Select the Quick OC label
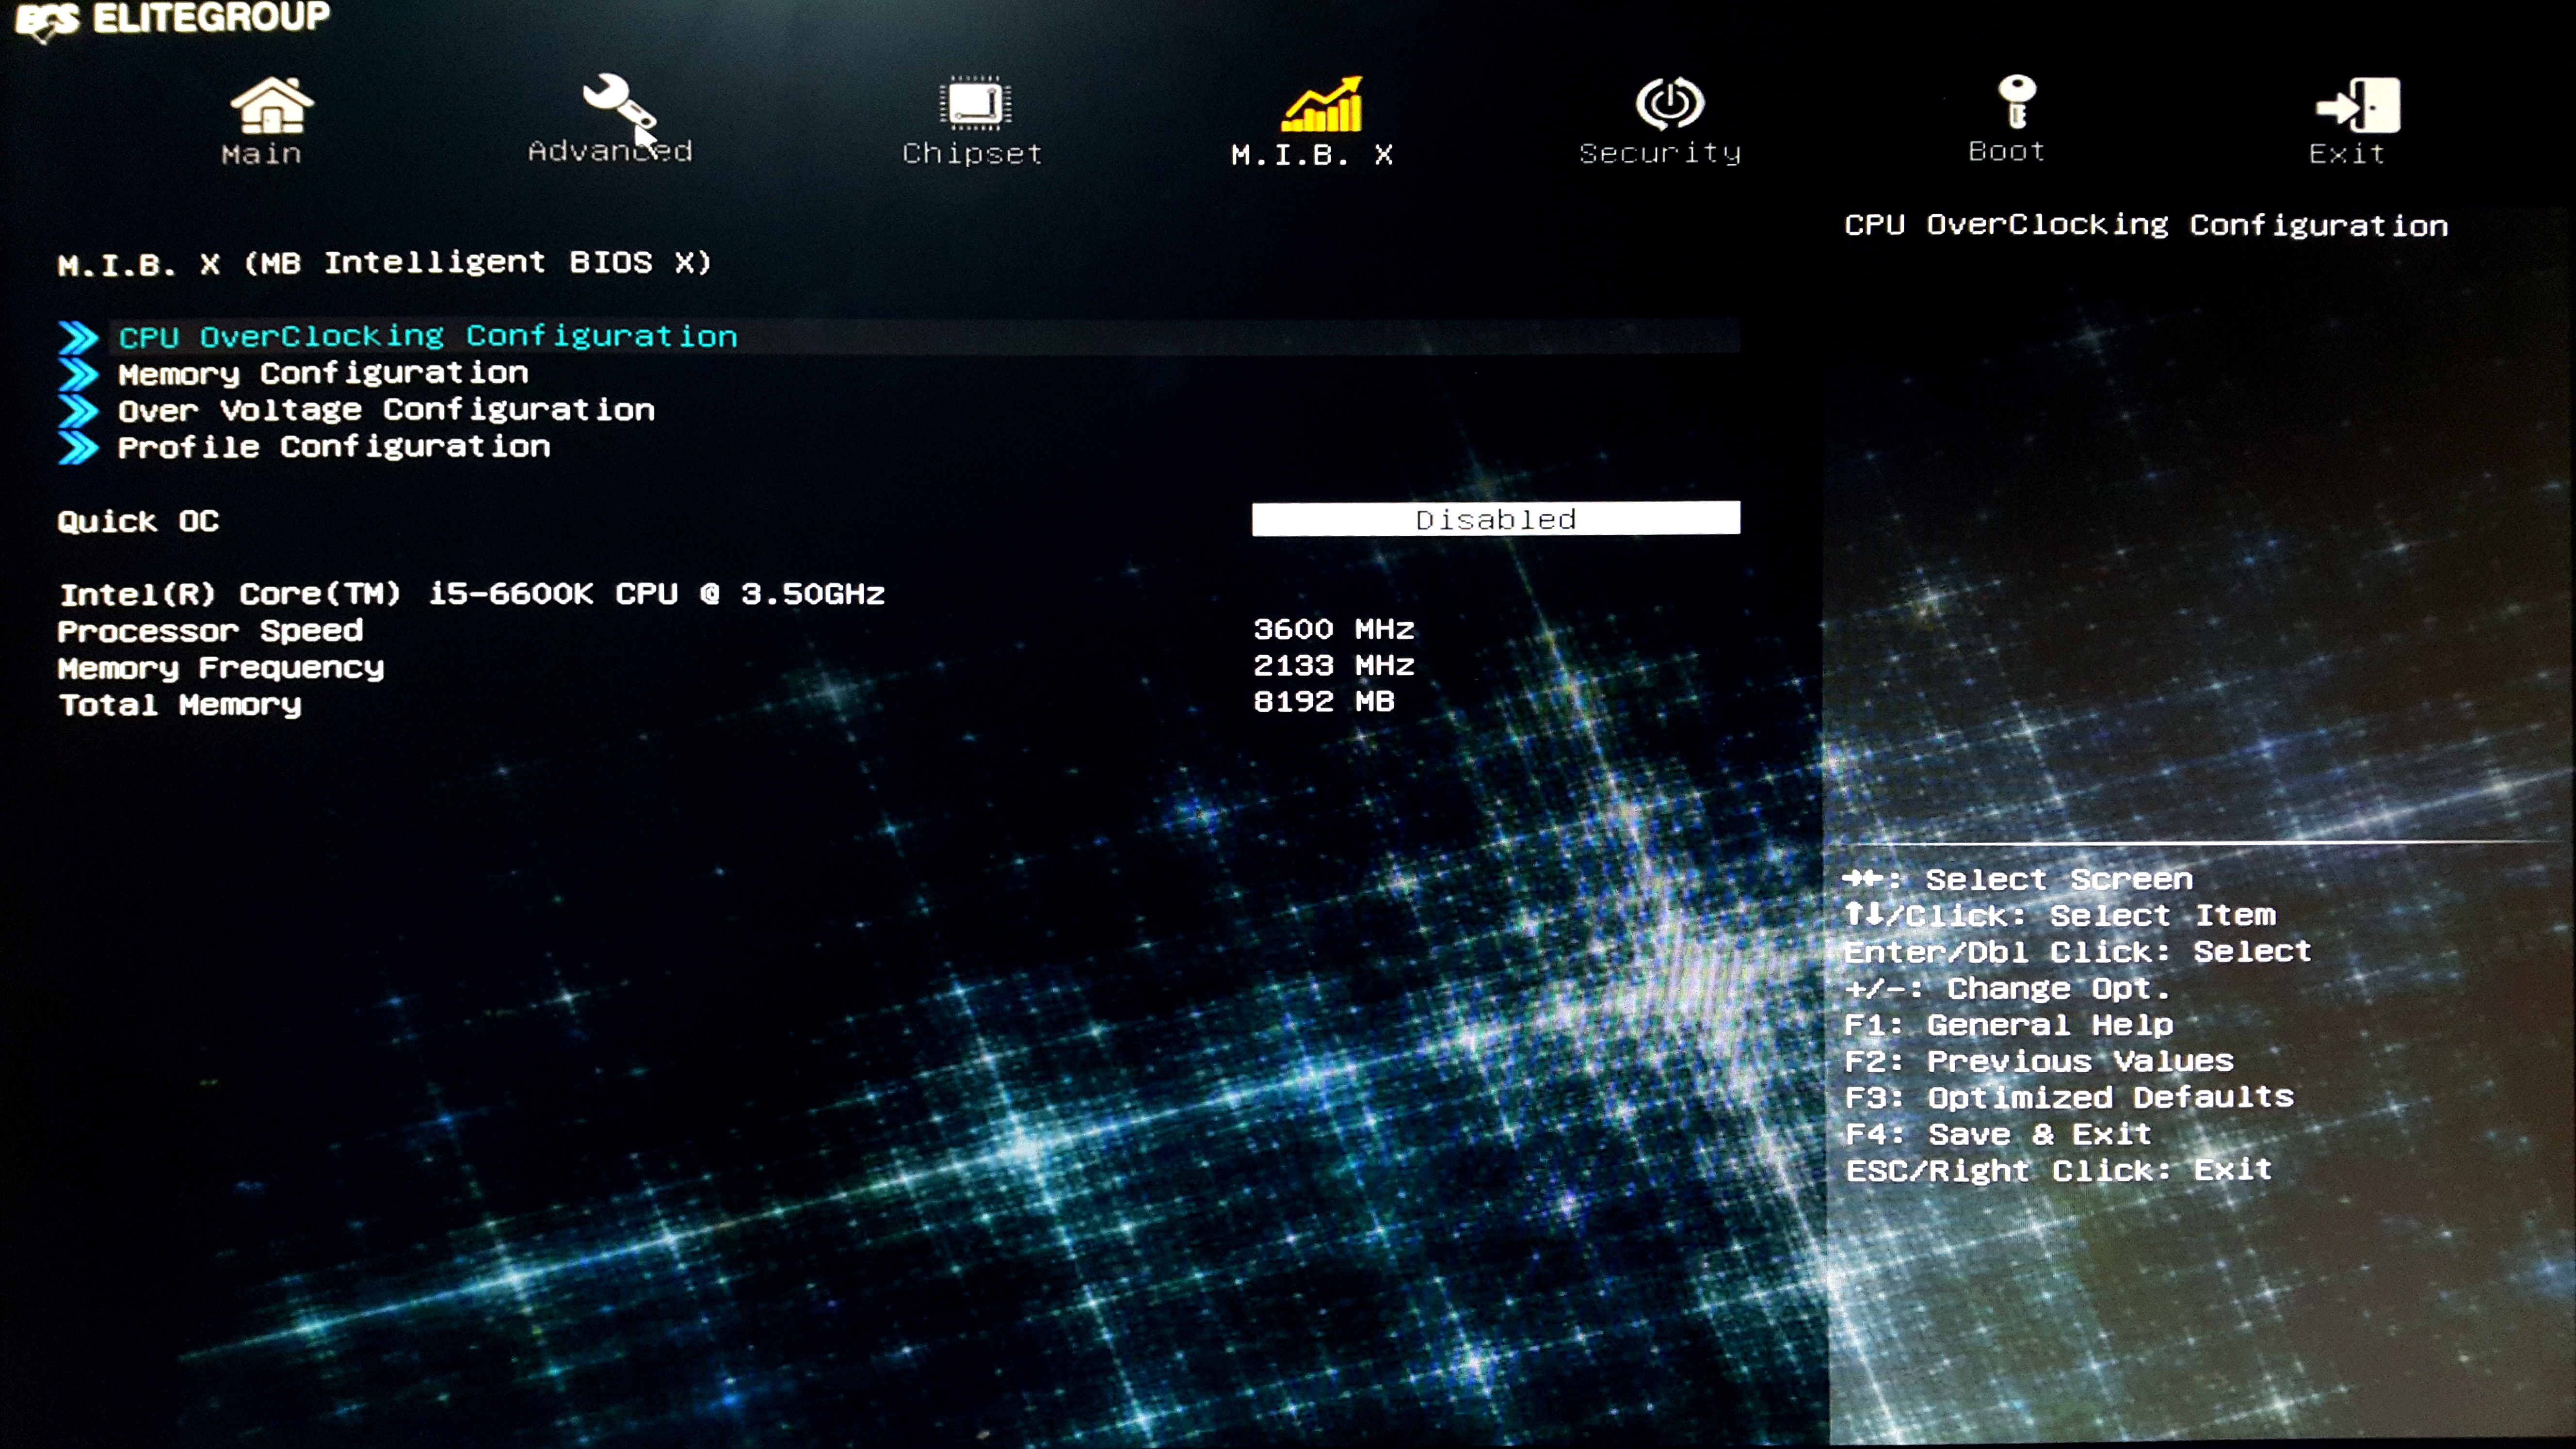 pyautogui.click(x=138, y=522)
